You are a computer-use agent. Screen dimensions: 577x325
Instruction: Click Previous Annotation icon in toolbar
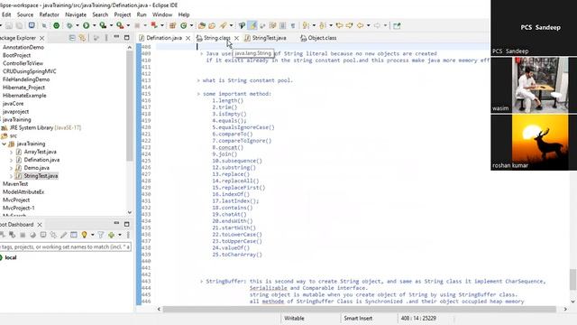pos(323,25)
